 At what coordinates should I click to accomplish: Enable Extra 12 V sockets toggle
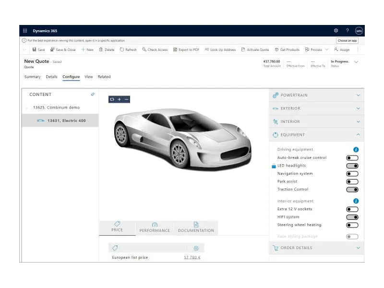[x=352, y=209]
